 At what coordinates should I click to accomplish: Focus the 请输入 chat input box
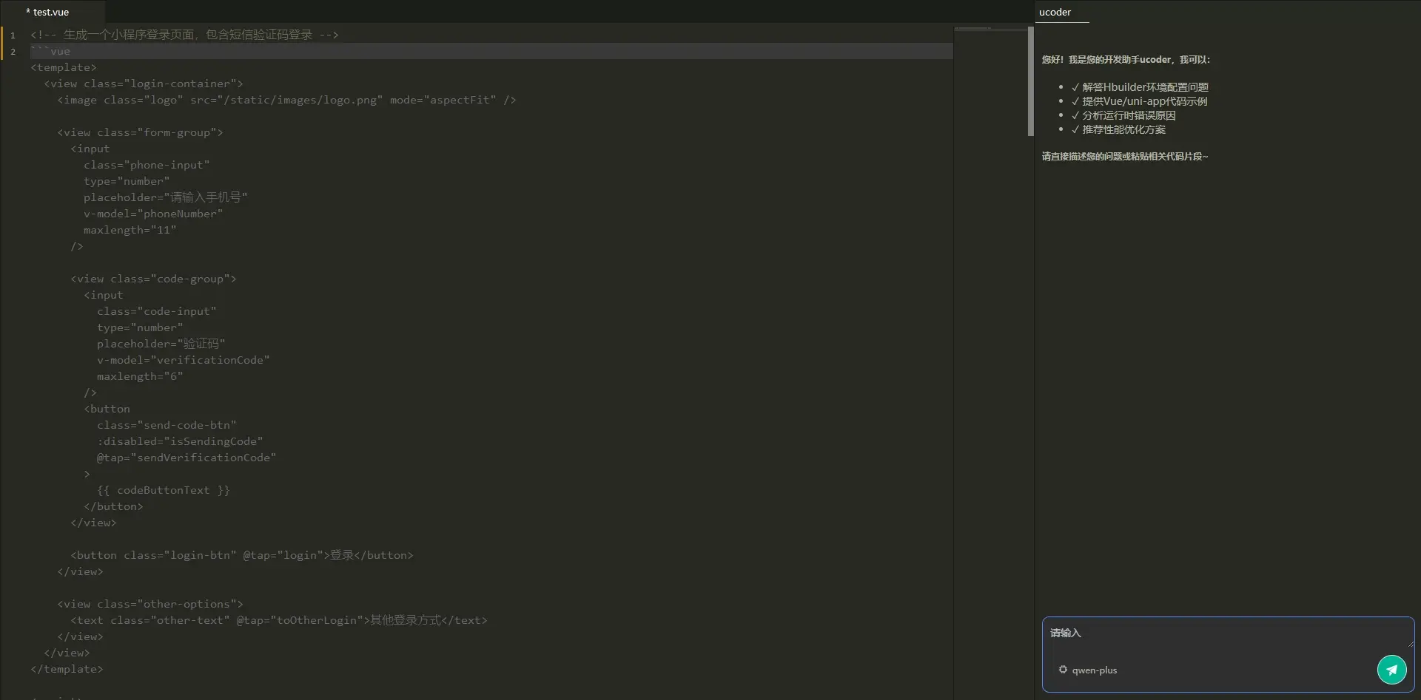point(1228,633)
